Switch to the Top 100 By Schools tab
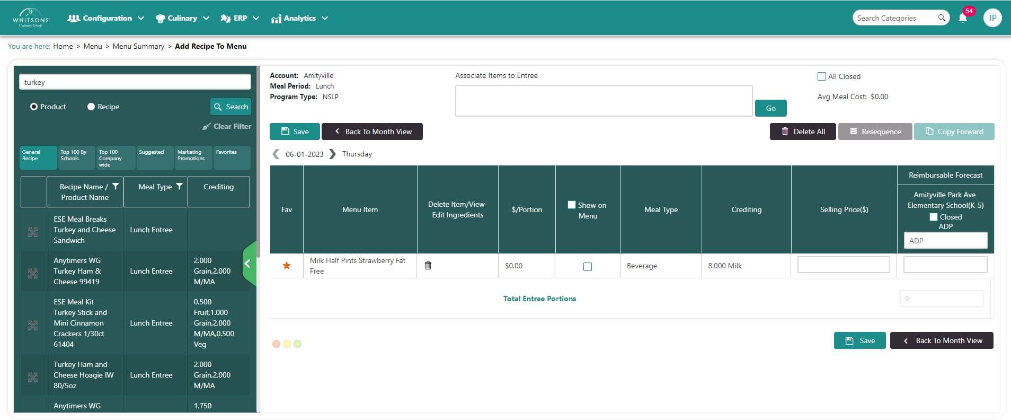 [x=76, y=157]
